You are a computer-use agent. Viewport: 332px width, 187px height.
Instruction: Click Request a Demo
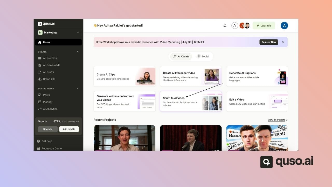click(52, 149)
